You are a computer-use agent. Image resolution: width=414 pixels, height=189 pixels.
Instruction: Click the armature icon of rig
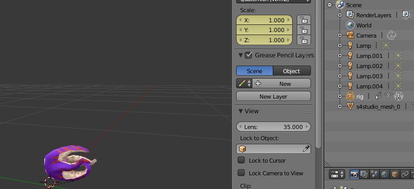click(x=350, y=97)
